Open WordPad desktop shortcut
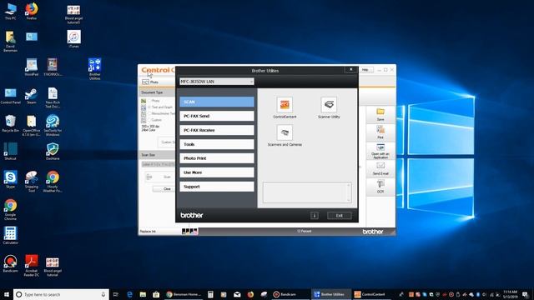Screen dimensions: 534x300 coord(32,67)
